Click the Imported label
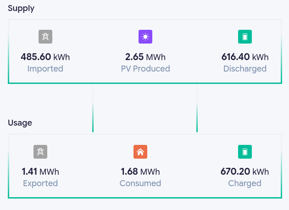 tap(45, 69)
